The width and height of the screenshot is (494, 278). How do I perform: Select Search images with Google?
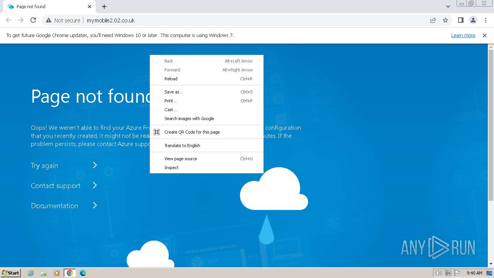206,119
